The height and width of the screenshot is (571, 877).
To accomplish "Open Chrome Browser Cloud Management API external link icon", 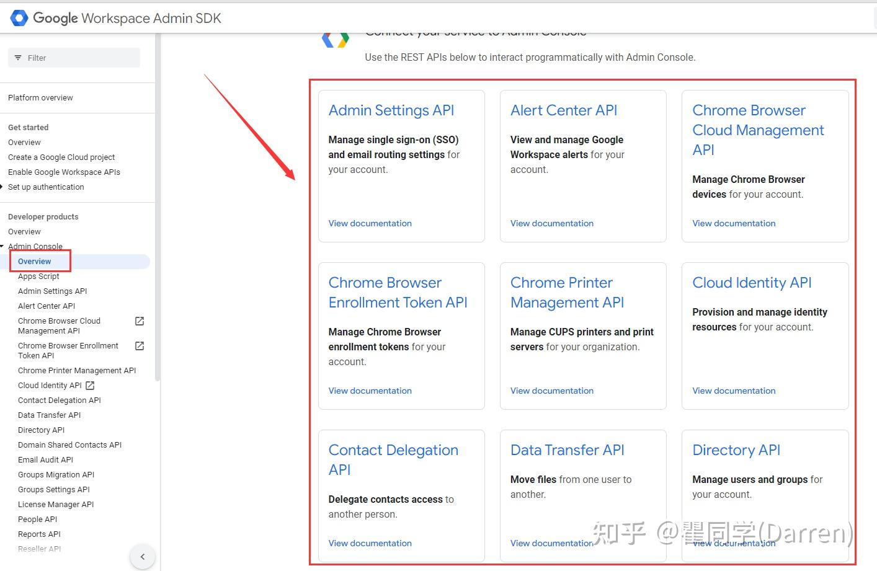I will (140, 321).
